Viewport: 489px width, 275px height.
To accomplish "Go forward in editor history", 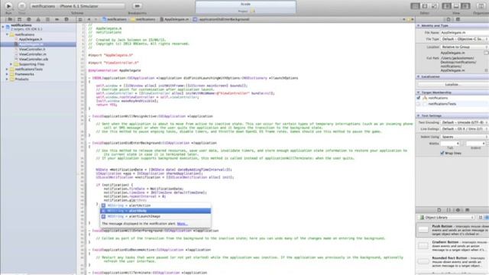I will [x=96, y=19].
